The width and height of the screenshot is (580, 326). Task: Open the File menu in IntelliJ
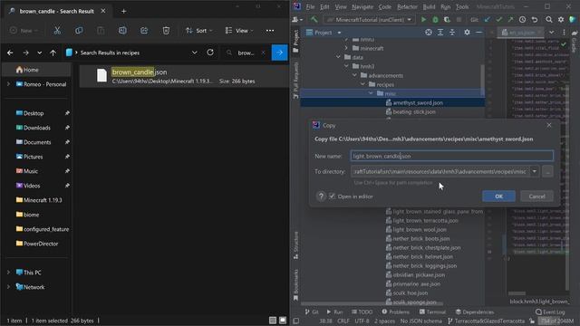point(310,6)
